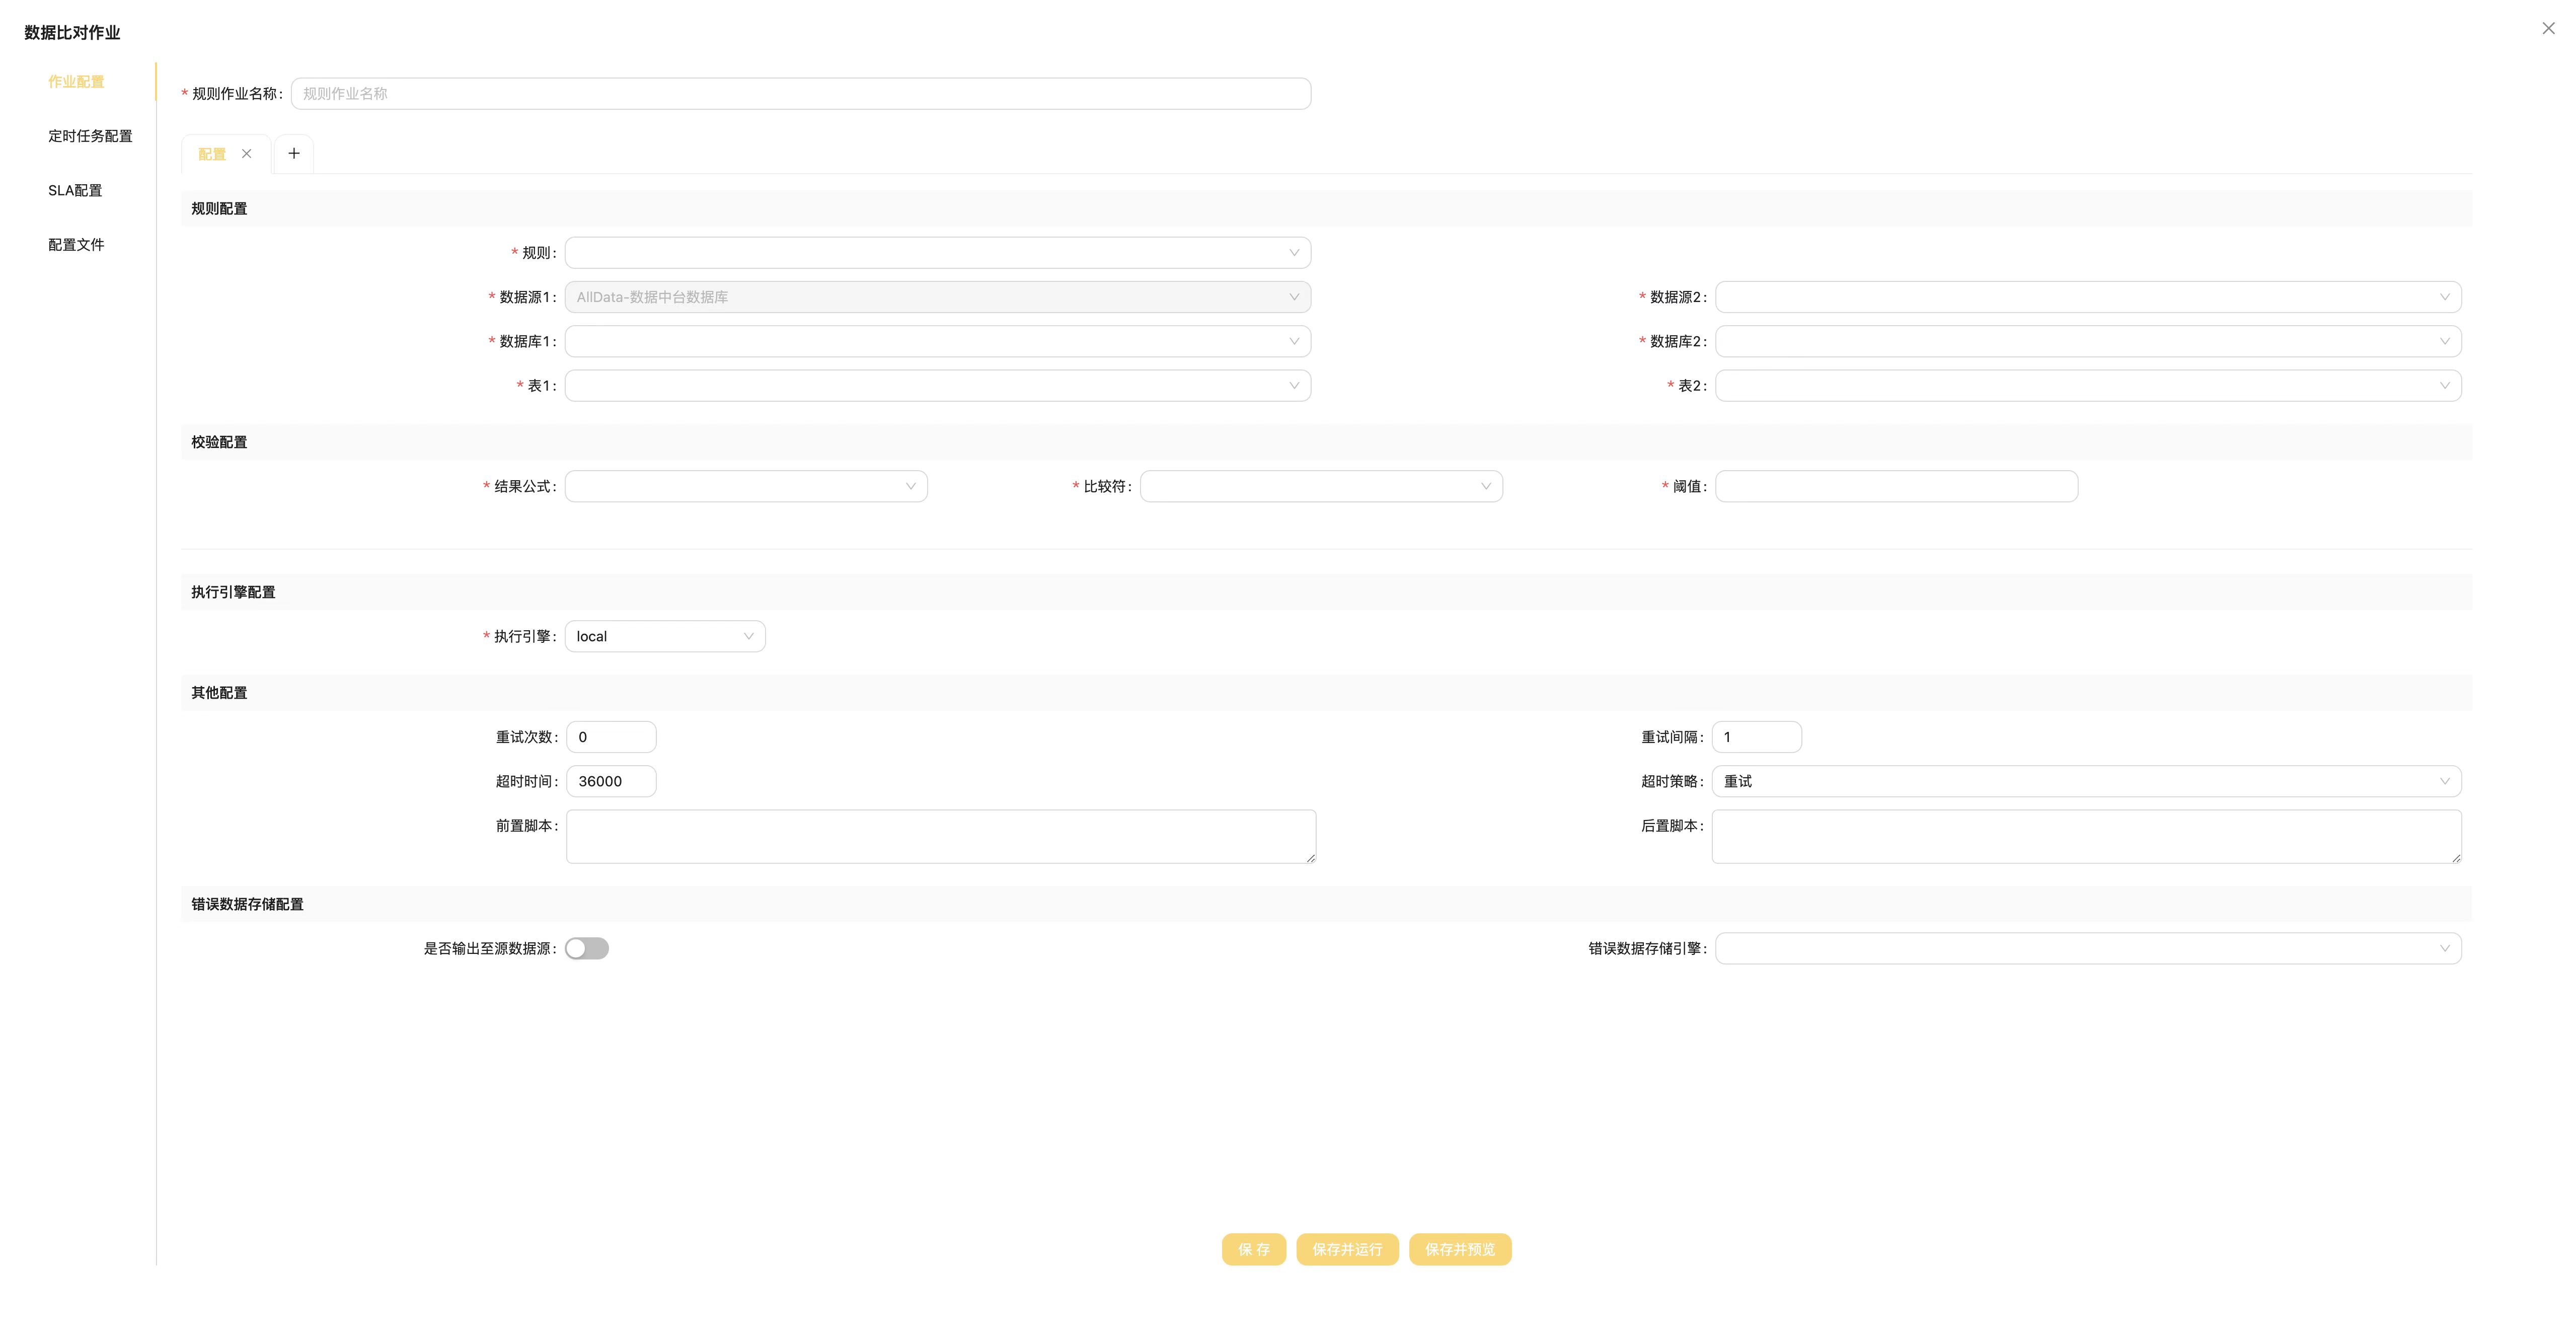Open the 表1 dropdown
2576x1337 pixels.
[x=937, y=386]
